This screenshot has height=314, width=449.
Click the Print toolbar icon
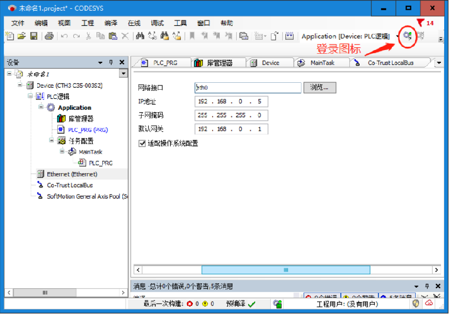49,36
